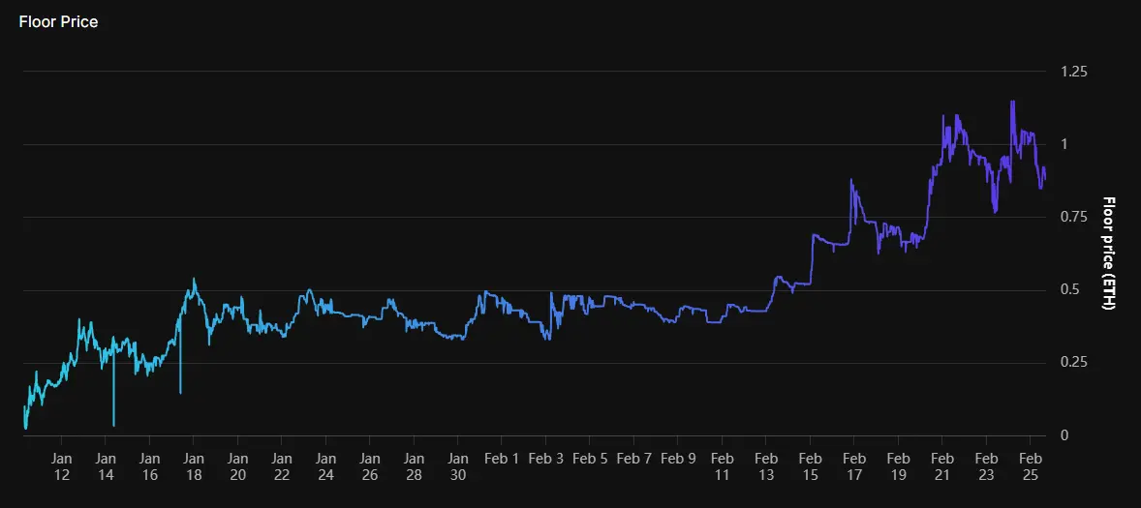Click the Floor Price chart title
The height and width of the screenshot is (508, 1141).
point(59,21)
